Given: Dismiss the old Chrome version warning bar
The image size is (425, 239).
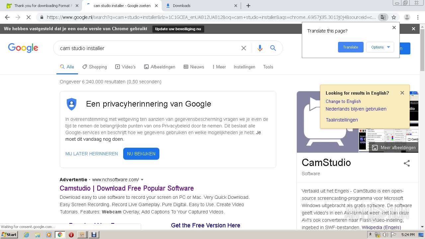Looking at the screenshot, I should click(413, 29).
